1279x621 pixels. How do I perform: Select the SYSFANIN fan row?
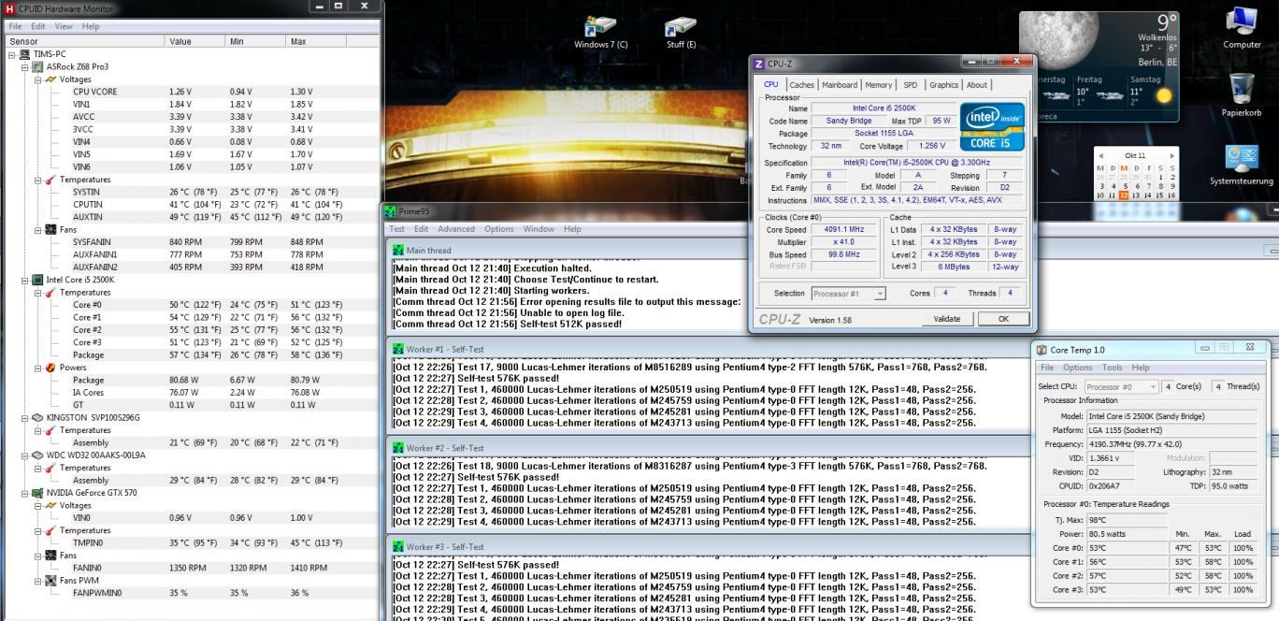coord(192,241)
